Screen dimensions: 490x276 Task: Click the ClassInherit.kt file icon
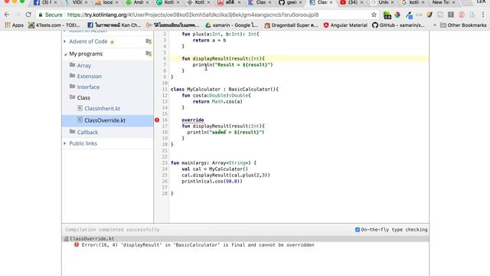[80, 108]
